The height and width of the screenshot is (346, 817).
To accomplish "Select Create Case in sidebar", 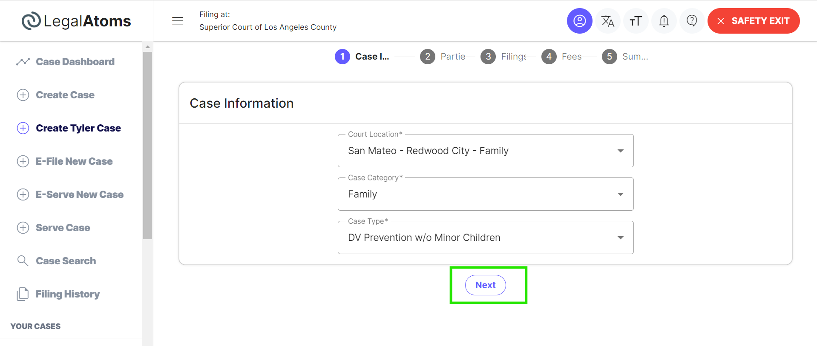I will [x=65, y=95].
